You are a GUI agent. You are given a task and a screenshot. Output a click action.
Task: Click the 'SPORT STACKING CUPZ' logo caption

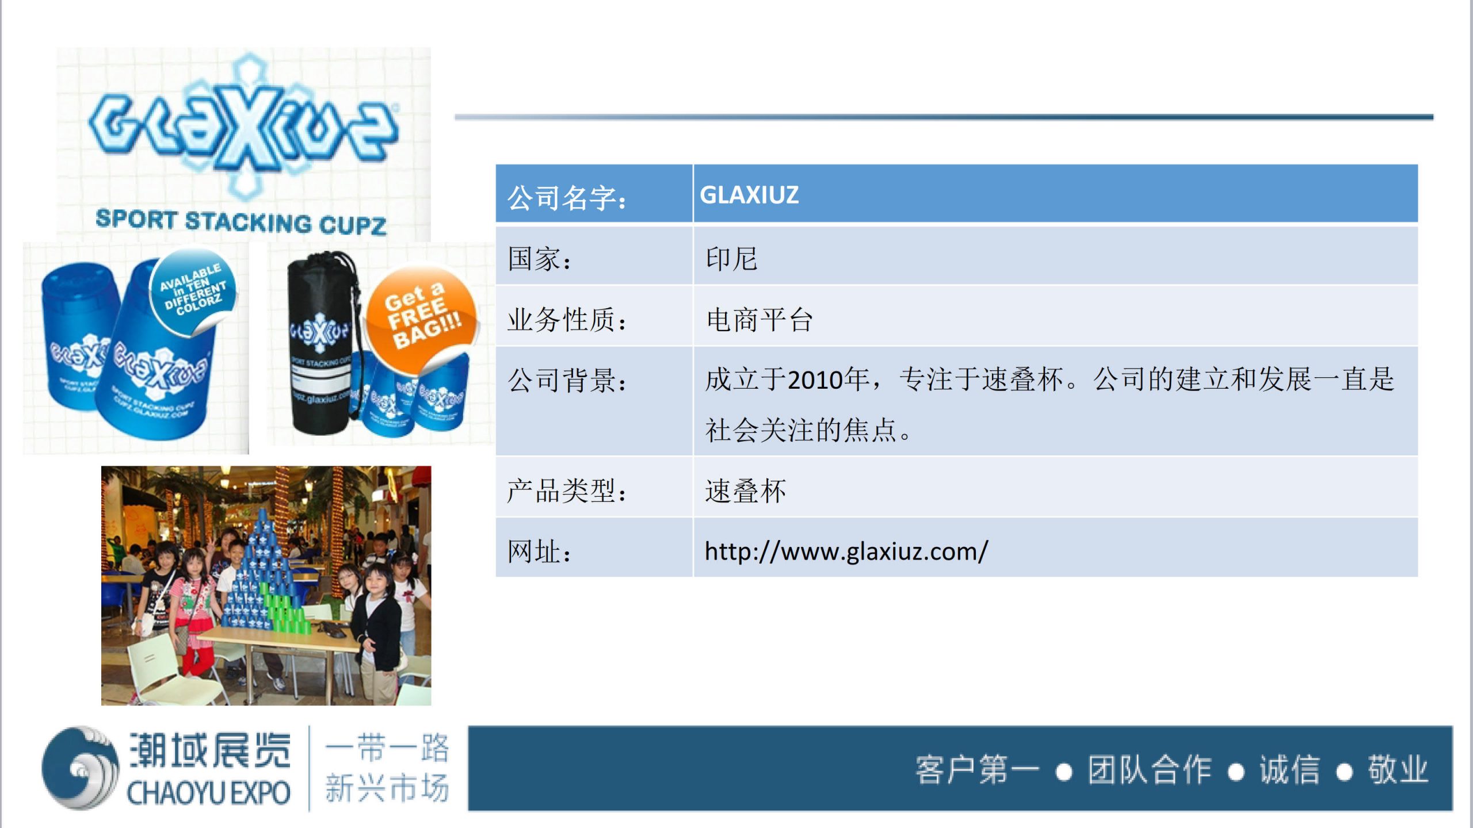[x=241, y=222]
